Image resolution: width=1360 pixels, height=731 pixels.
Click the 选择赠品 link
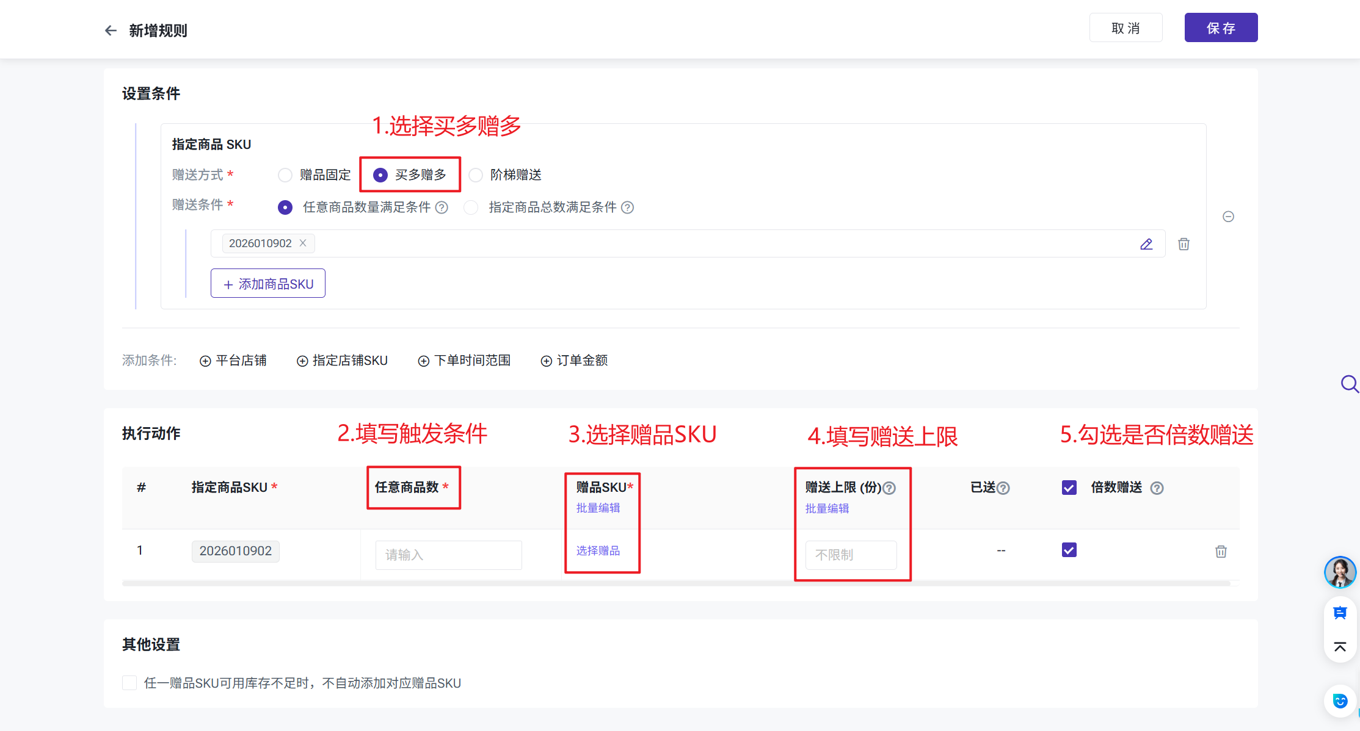pos(598,550)
